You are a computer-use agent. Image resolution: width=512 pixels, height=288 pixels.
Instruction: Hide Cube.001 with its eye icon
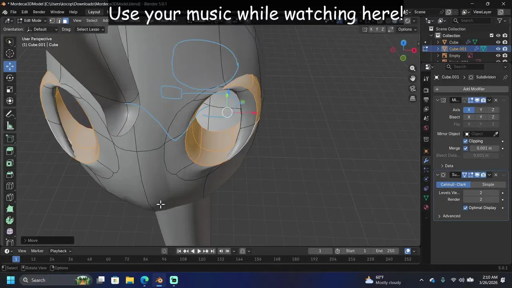coord(498,49)
